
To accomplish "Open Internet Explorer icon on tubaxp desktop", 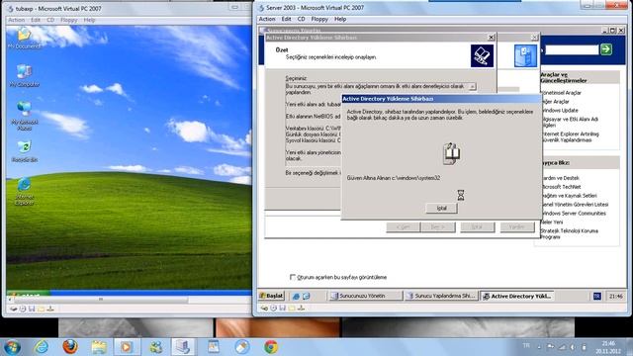I will (x=24, y=191).
